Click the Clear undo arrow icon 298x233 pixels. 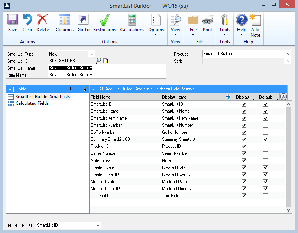click(x=27, y=20)
